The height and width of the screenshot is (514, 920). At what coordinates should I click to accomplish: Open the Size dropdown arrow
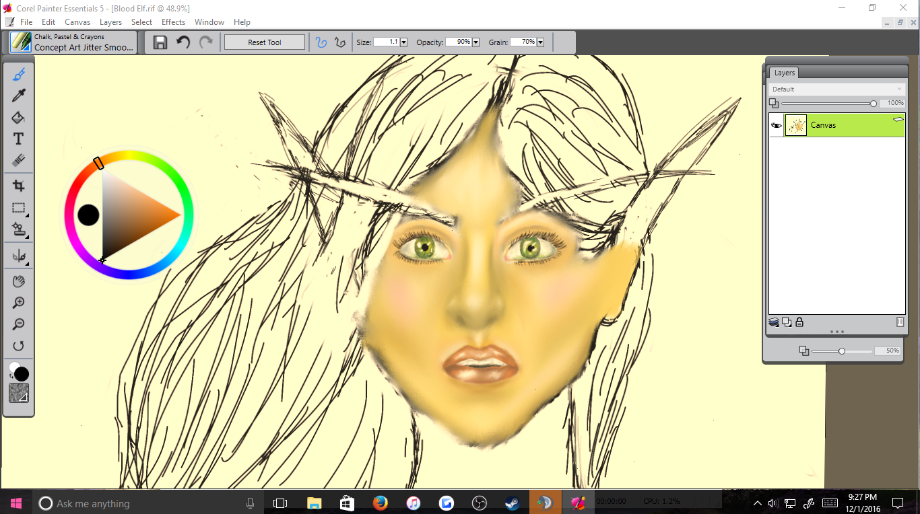[404, 42]
